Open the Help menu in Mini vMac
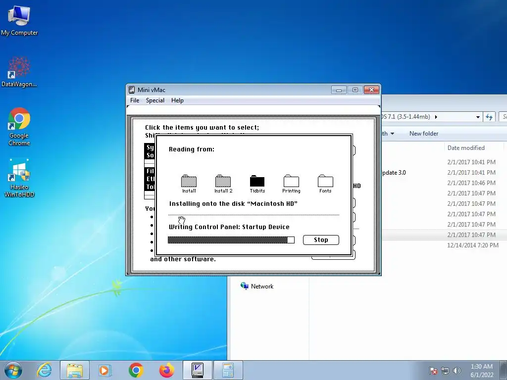Viewport: 507px width, 380px height. point(177,100)
